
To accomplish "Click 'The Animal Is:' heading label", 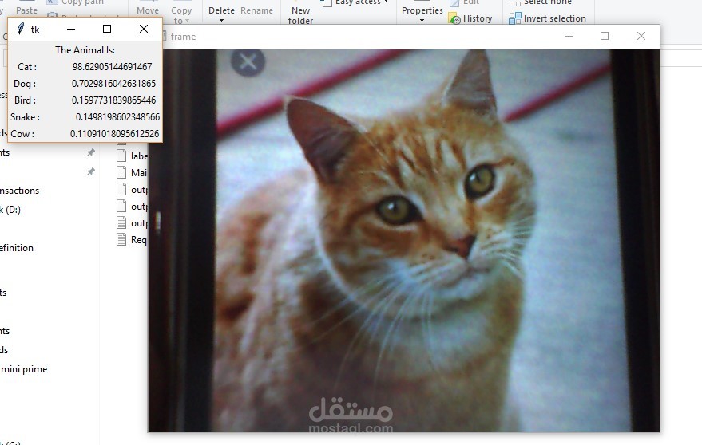I will [x=85, y=50].
